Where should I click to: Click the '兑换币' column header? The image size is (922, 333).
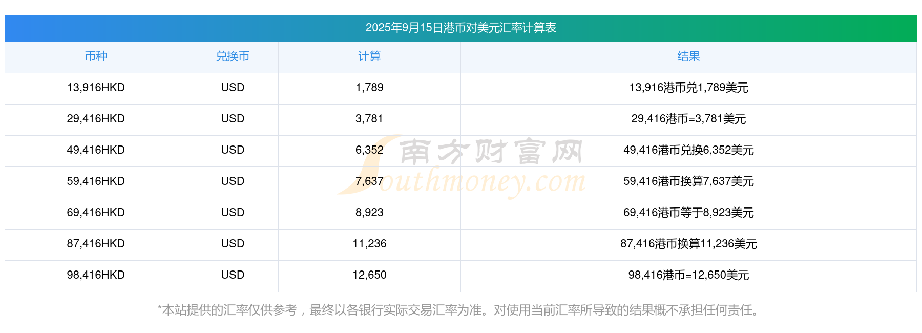tap(233, 56)
